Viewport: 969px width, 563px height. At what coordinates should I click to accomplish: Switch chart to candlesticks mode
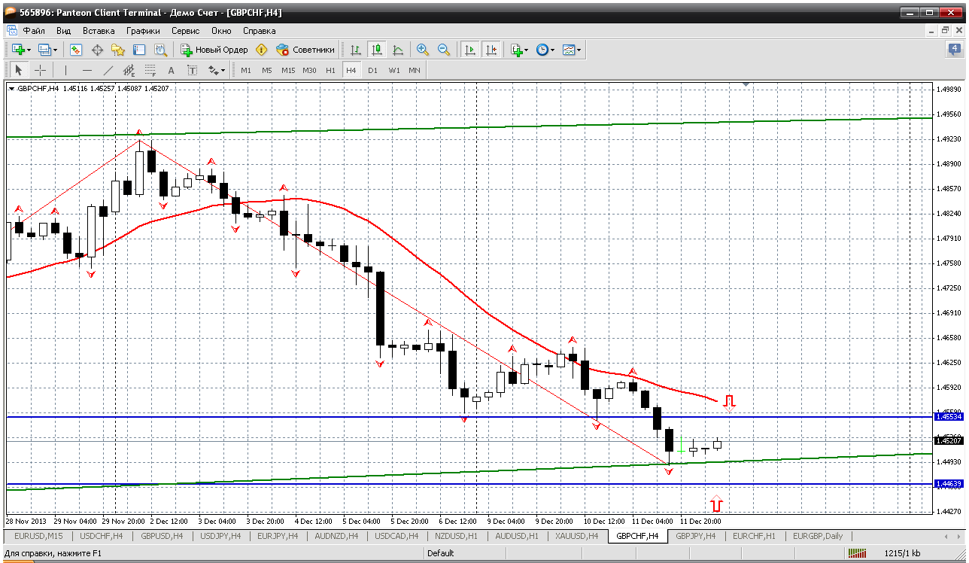point(376,50)
